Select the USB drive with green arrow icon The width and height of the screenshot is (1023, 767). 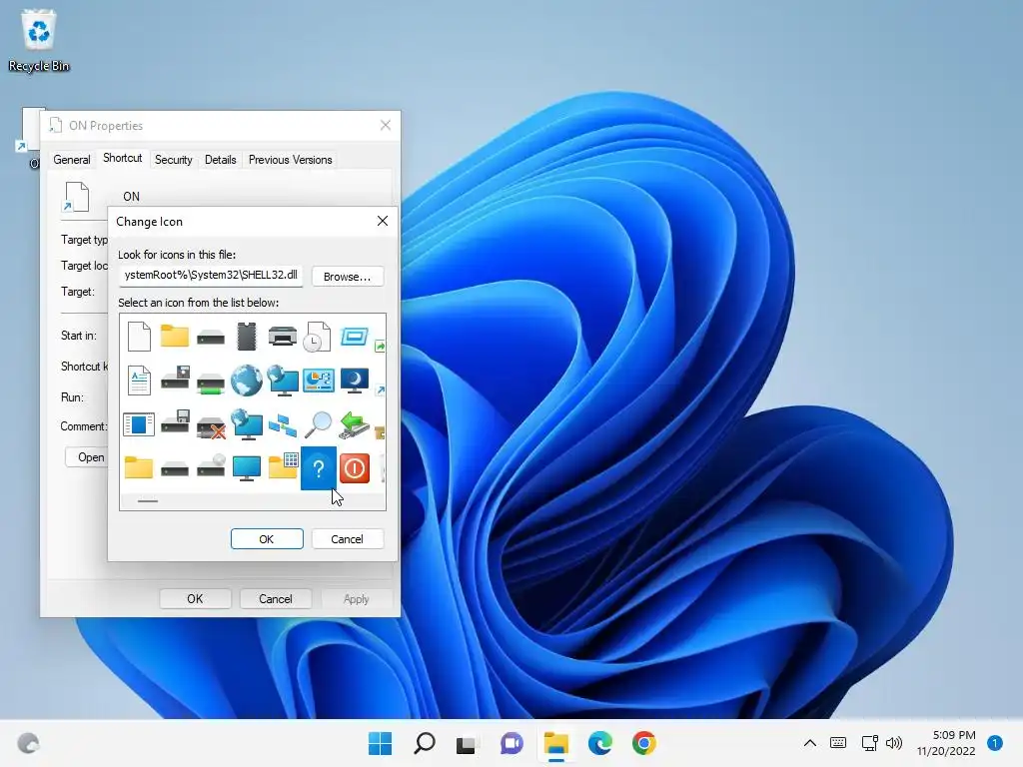355,424
